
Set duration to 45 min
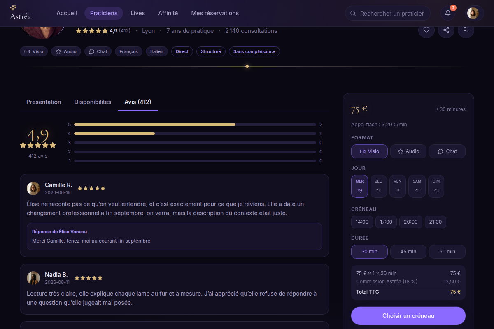coord(408,252)
